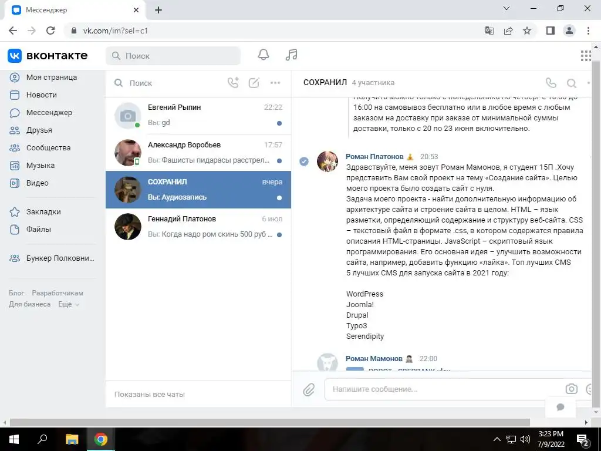Image resolution: width=601 pixels, height=451 pixels.
Task: Start a new call from the chat list header
Action: [233, 82]
